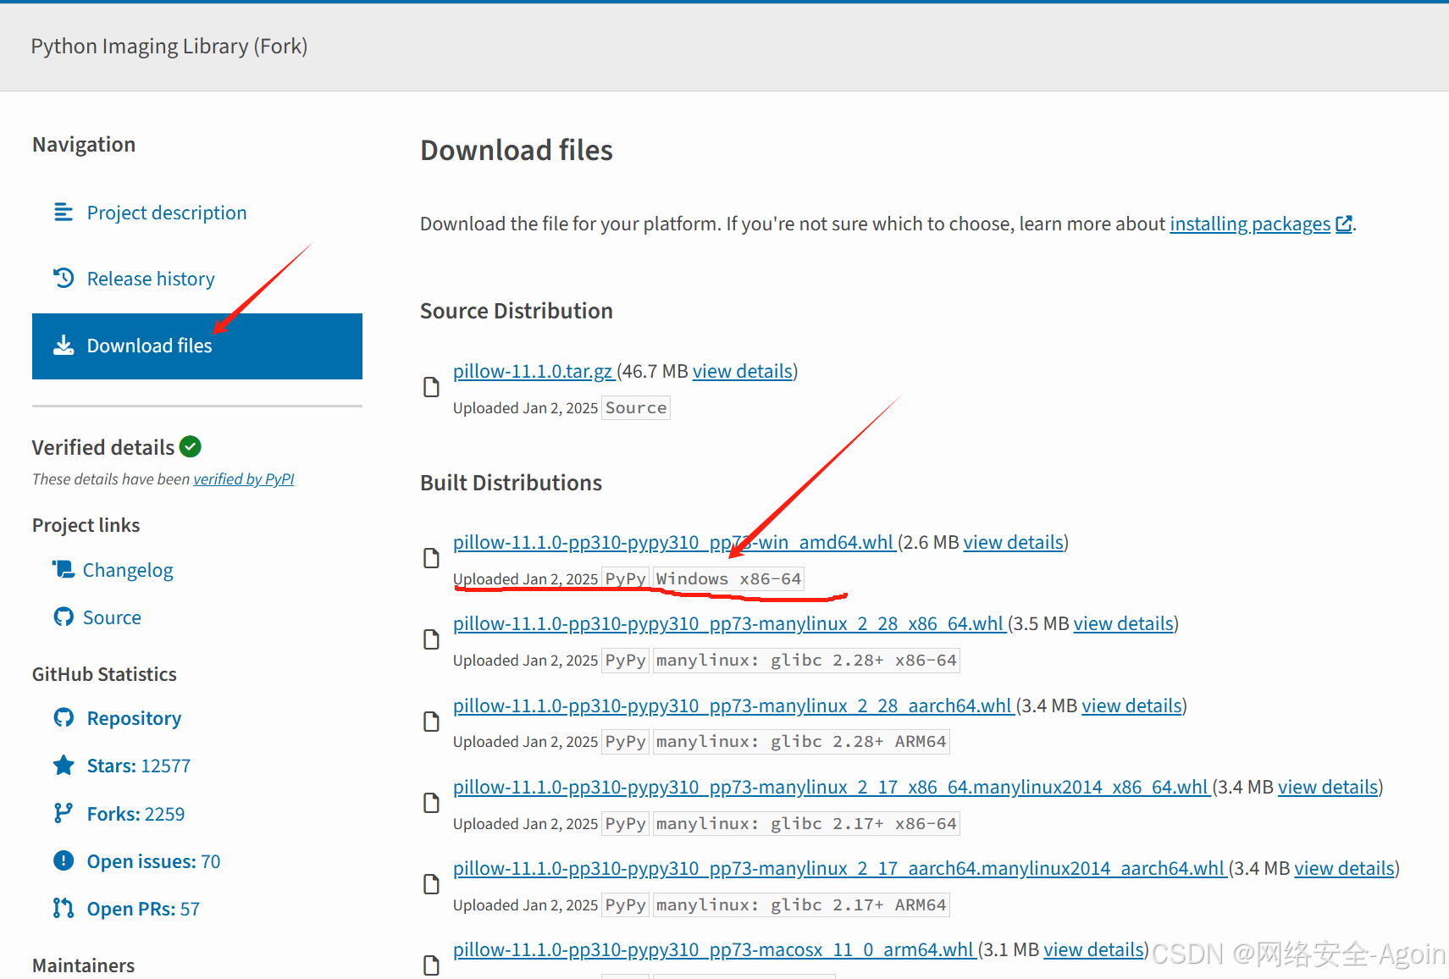Click the Maintainers sidebar heading

83,965
